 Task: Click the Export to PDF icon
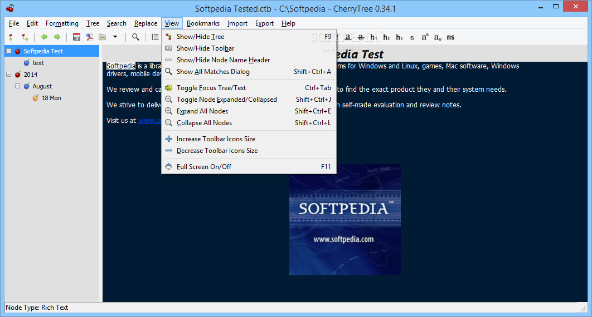click(x=90, y=37)
